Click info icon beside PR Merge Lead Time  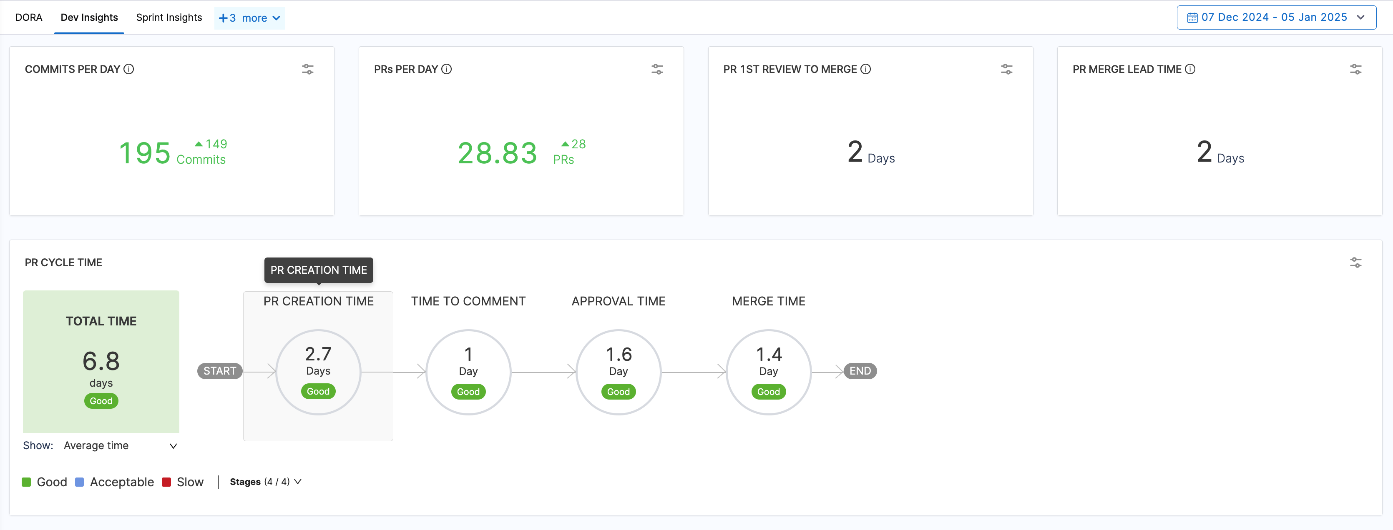(1189, 69)
